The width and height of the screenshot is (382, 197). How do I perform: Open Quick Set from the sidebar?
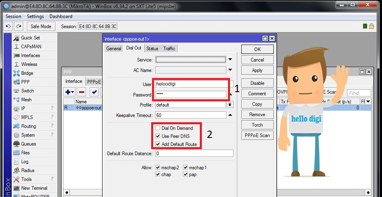point(30,38)
